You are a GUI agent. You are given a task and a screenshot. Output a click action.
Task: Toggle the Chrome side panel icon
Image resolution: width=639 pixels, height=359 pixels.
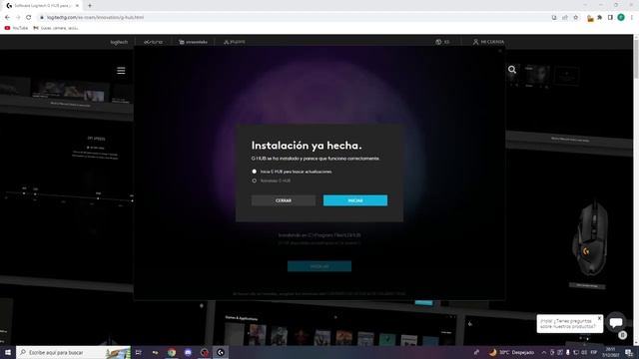(610, 18)
